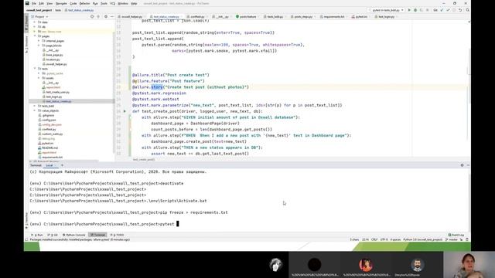The width and height of the screenshot is (495, 278).
Task: Open the Run menu
Action: pyautogui.click(x=95, y=3)
